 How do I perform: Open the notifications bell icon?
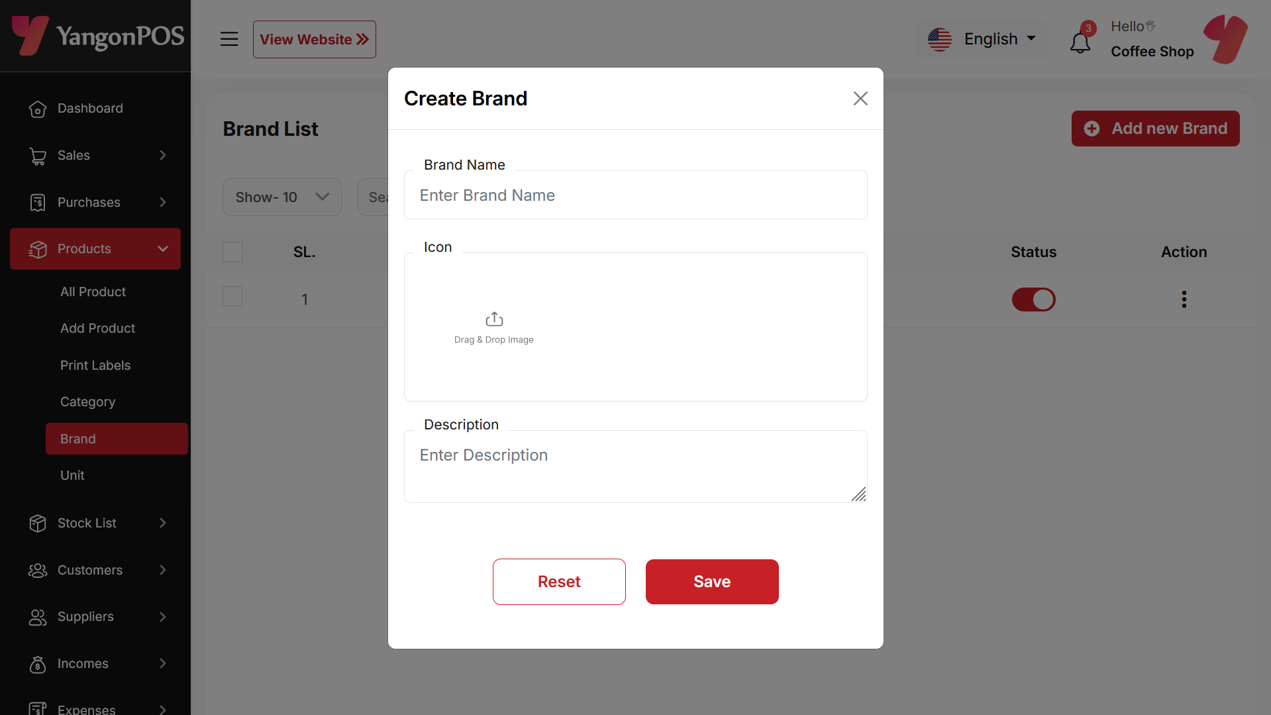[x=1080, y=42]
